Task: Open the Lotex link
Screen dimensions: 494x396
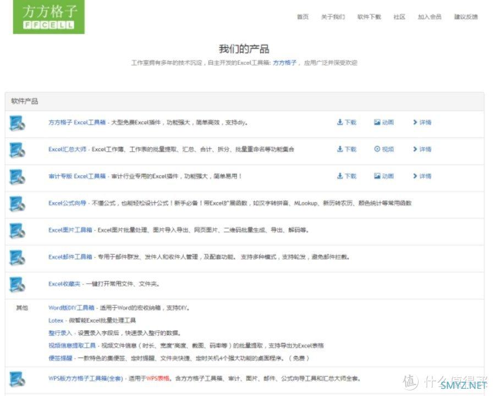Action: [56, 321]
